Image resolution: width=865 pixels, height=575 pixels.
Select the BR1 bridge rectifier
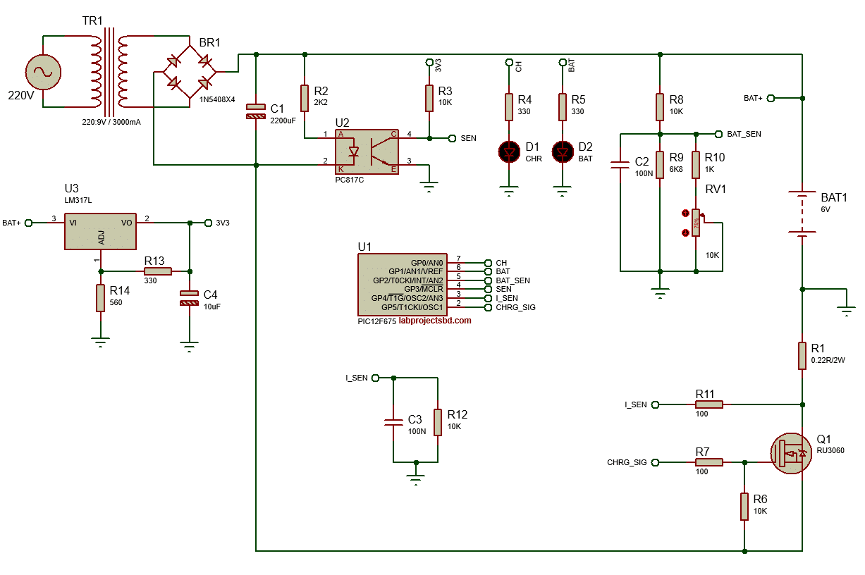coord(190,72)
